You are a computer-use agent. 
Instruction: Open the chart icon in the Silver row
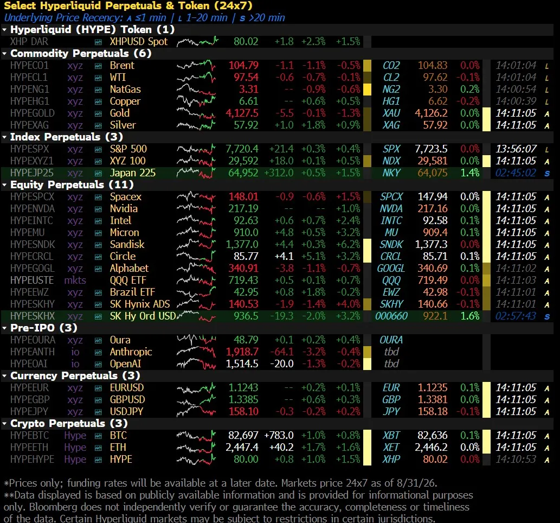(98, 125)
